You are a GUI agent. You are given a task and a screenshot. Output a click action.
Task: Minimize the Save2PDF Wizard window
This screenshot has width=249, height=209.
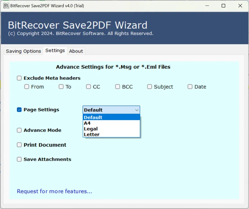(207, 6)
